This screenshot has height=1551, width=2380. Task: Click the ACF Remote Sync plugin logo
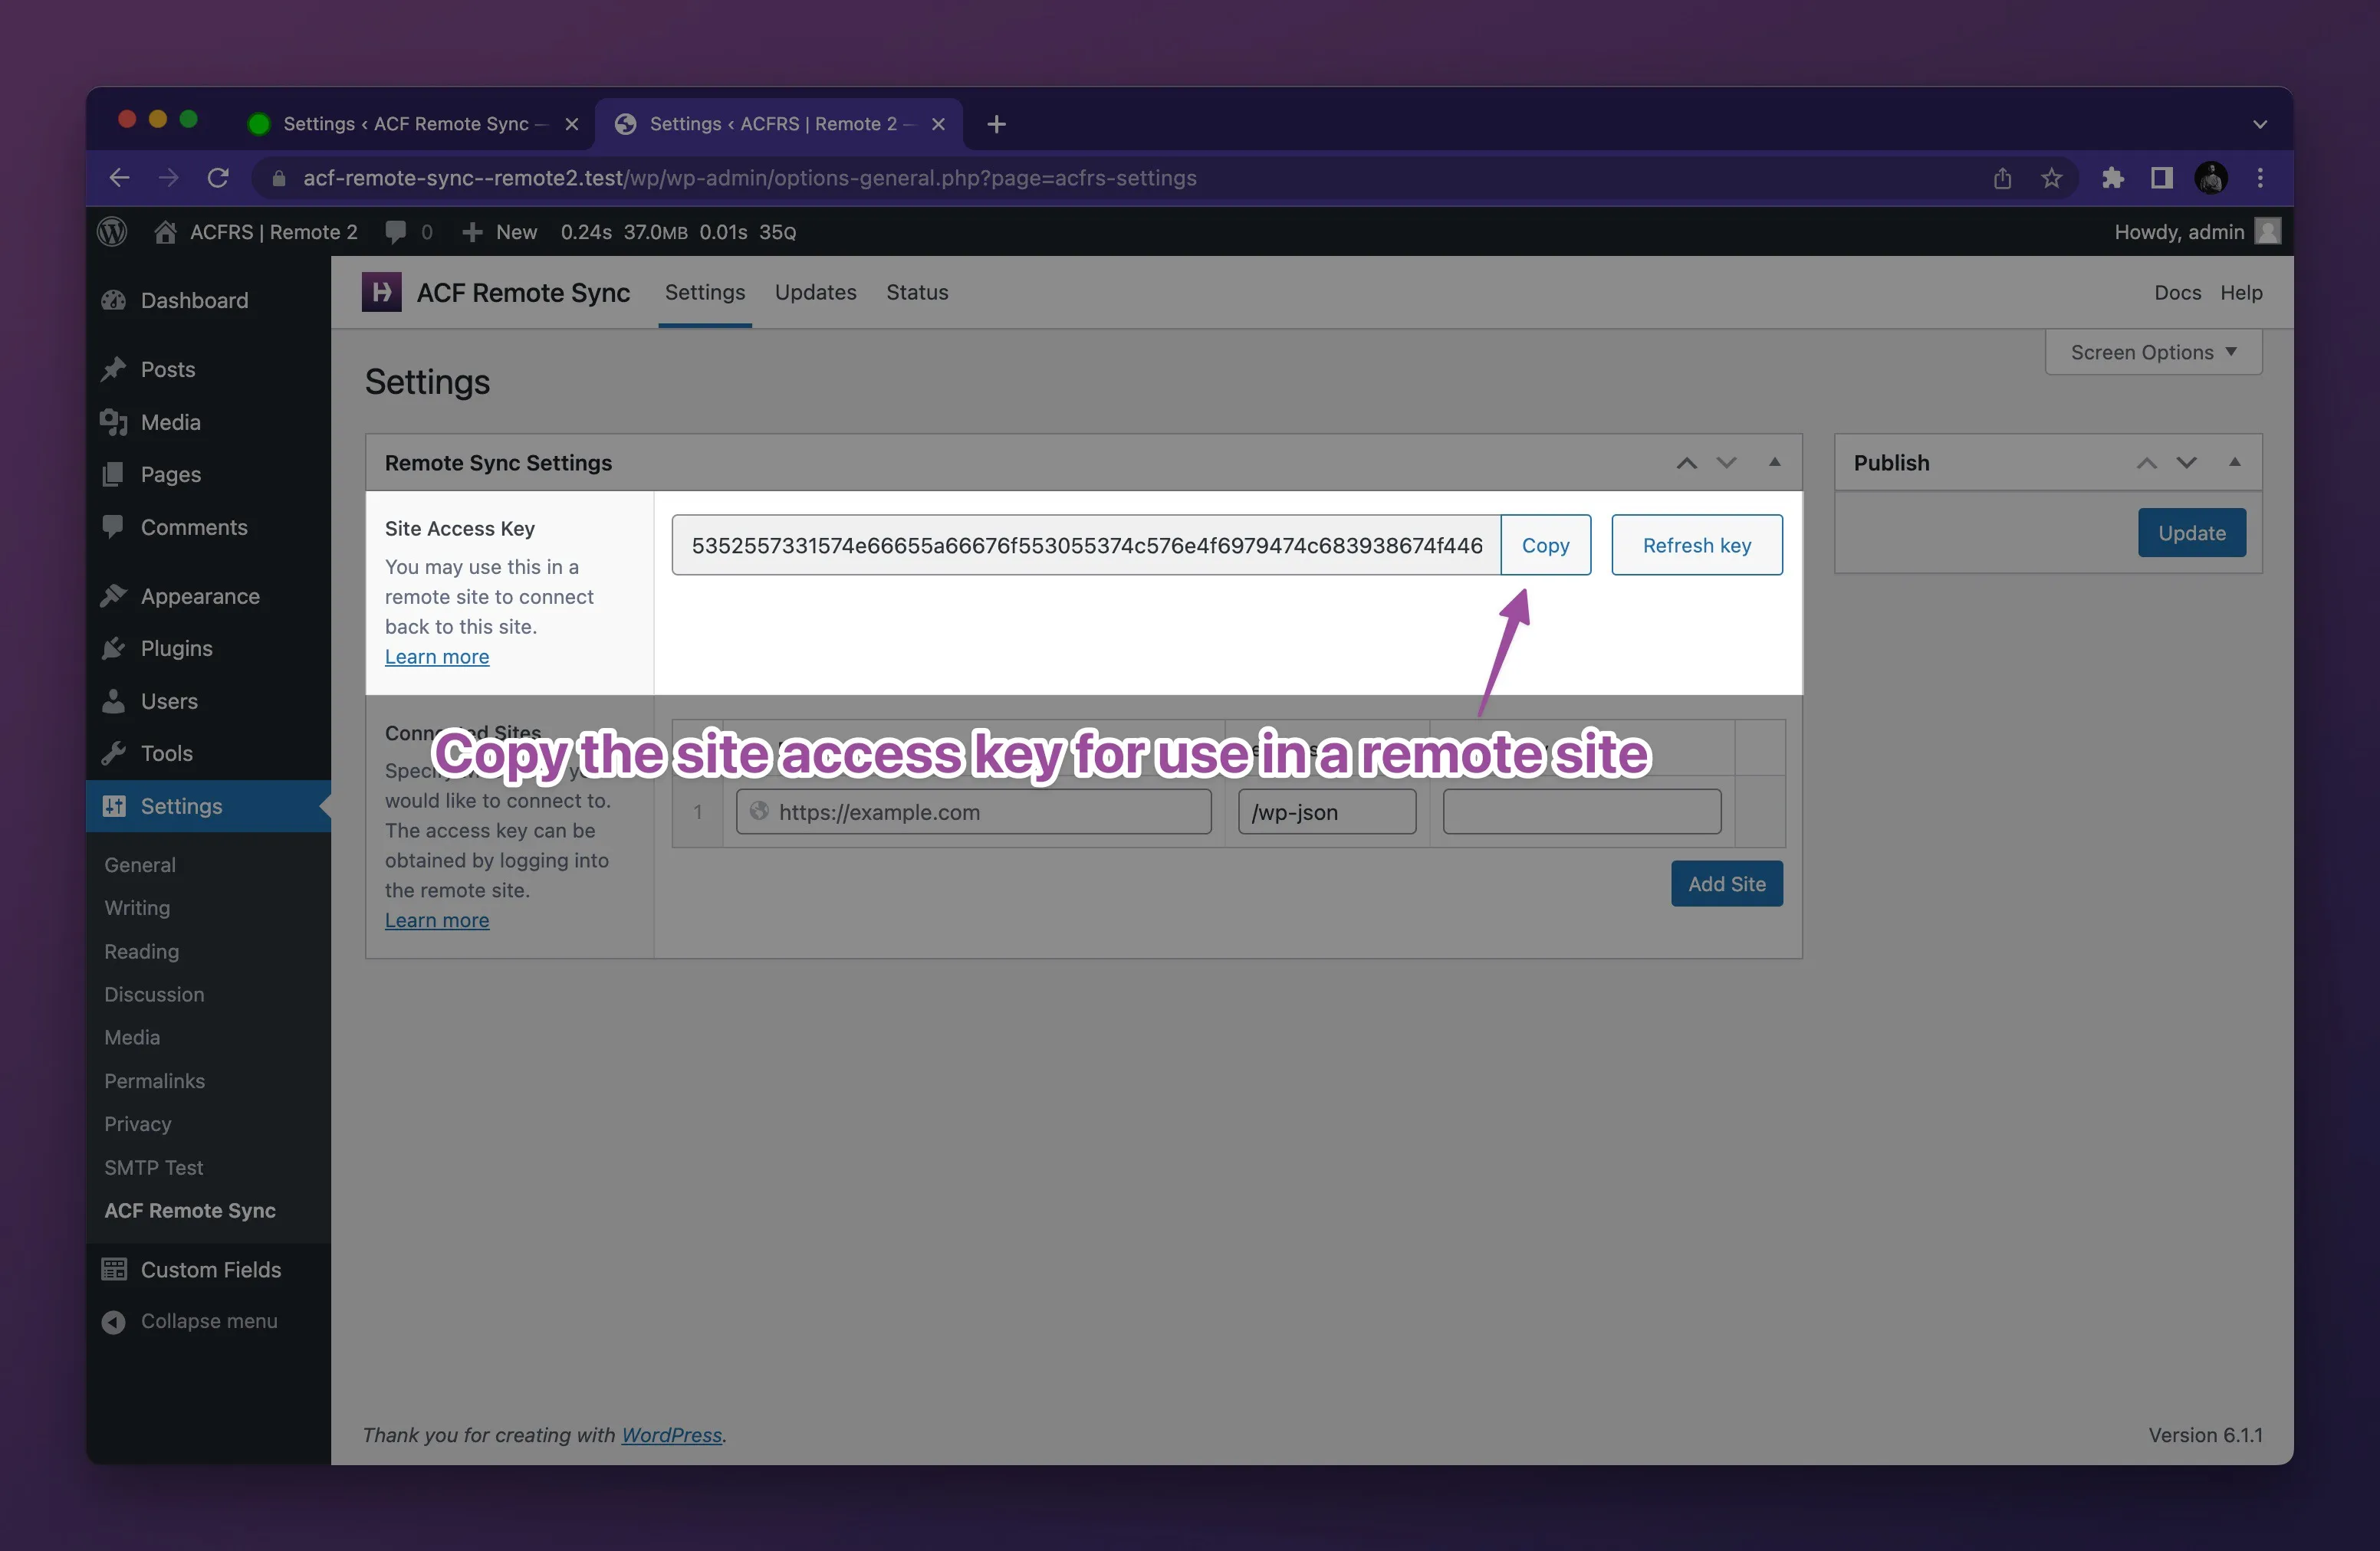pos(381,292)
